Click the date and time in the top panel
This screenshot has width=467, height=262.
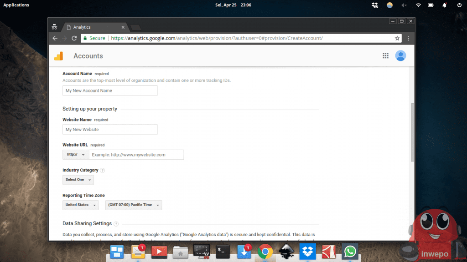click(x=233, y=5)
